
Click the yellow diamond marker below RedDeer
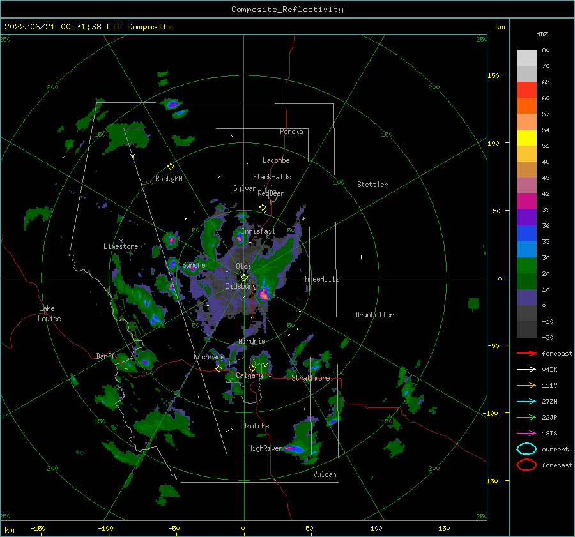[263, 208]
